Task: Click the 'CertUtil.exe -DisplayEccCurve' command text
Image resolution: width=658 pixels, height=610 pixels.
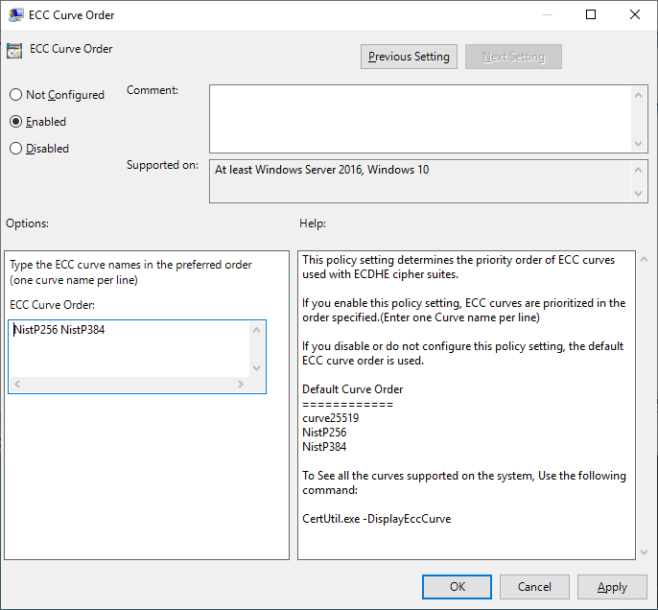Action: 376,519
